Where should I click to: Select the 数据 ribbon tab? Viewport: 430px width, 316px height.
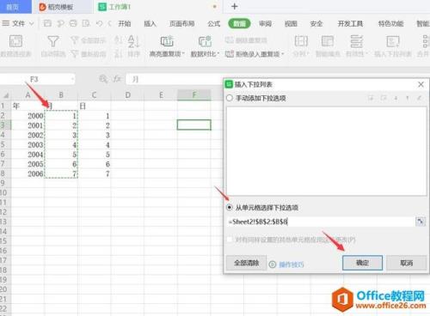coord(239,23)
